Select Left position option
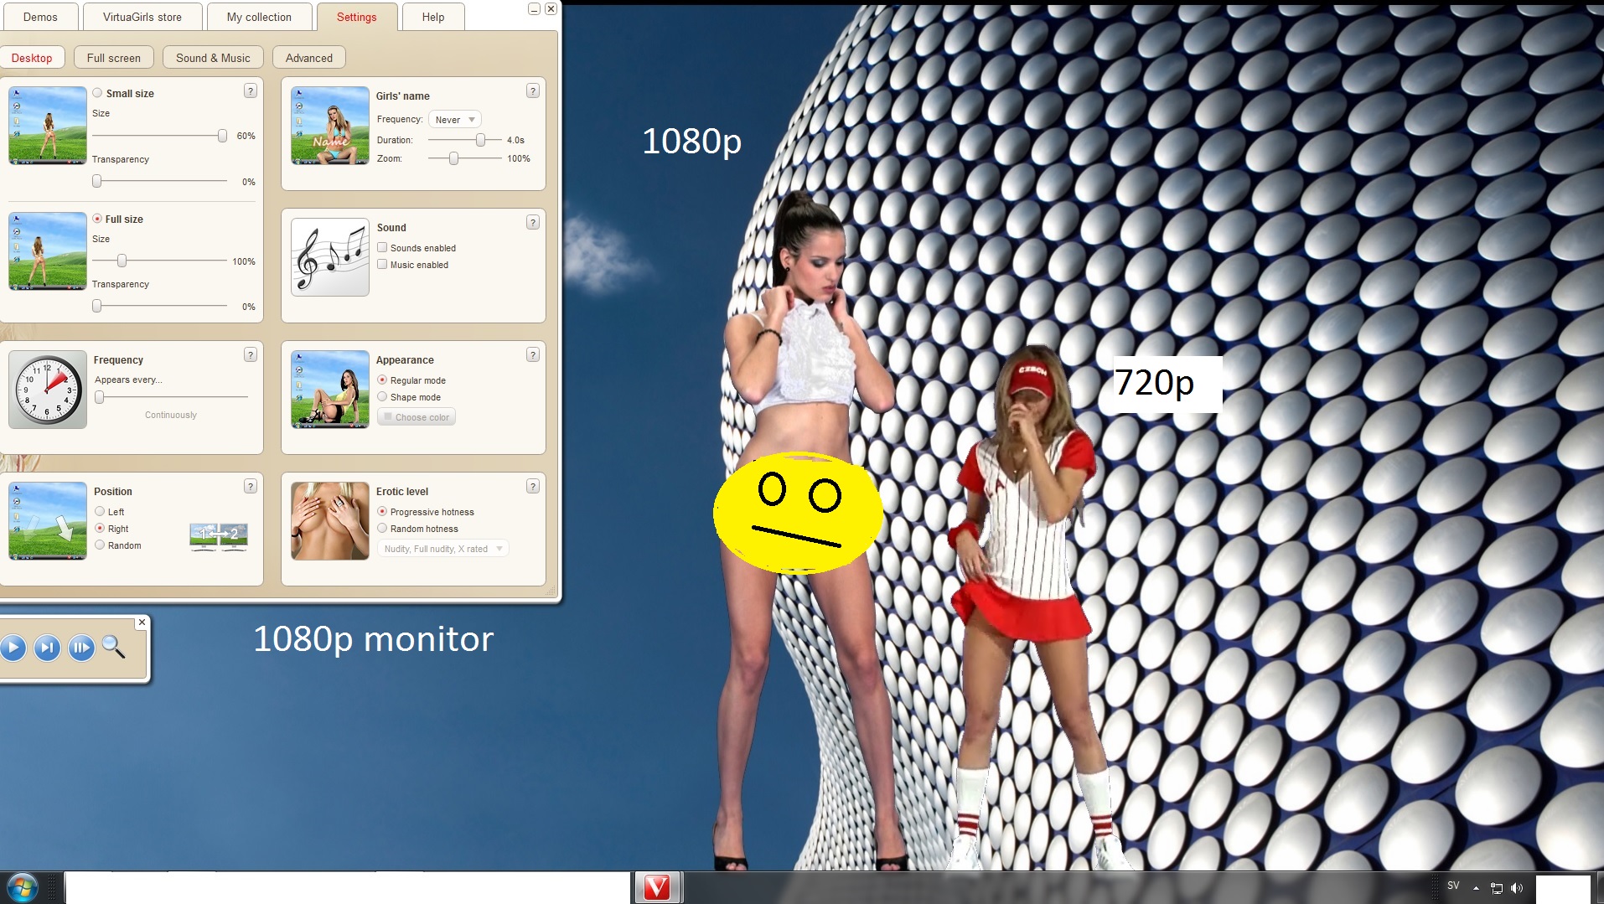1604x904 pixels. tap(100, 511)
